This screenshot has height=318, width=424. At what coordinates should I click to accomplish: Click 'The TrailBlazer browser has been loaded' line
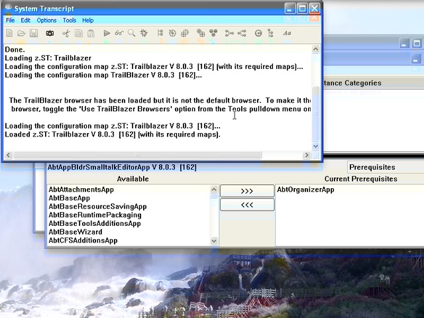(160, 100)
